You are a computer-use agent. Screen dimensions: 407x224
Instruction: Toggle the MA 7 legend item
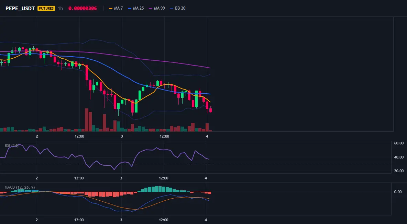(x=116, y=8)
